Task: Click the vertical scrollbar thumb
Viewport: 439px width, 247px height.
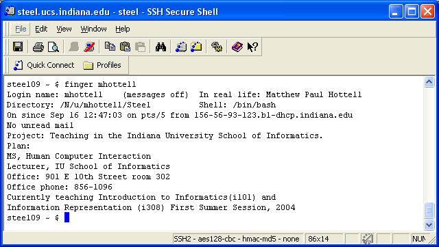Action: 429,211
